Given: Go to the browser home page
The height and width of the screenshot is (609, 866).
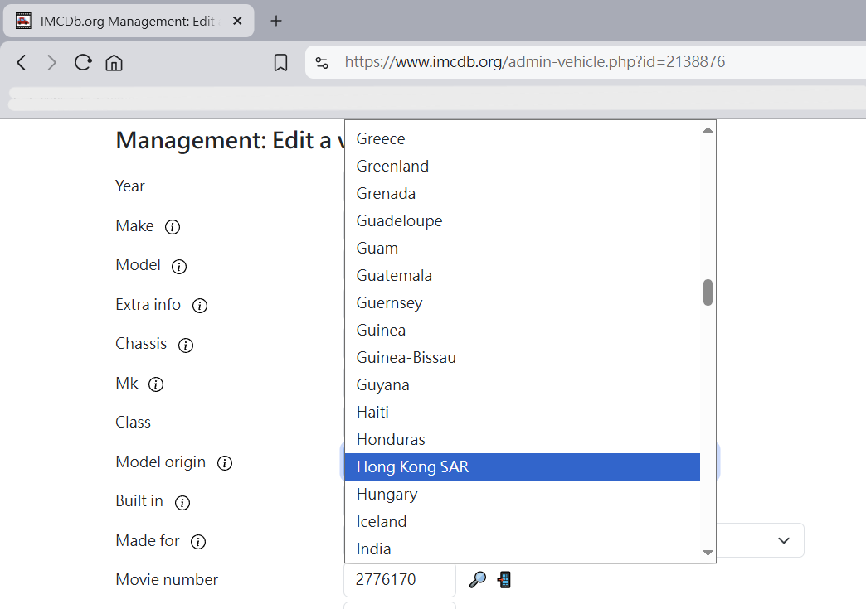Looking at the screenshot, I should pyautogui.click(x=114, y=62).
